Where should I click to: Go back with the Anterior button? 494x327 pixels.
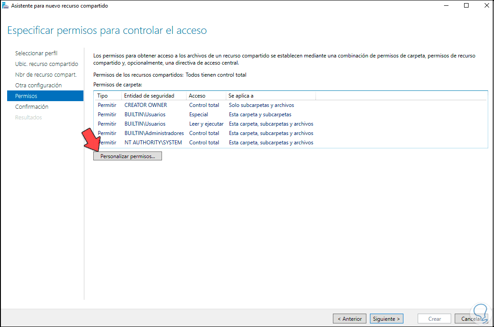(349, 319)
